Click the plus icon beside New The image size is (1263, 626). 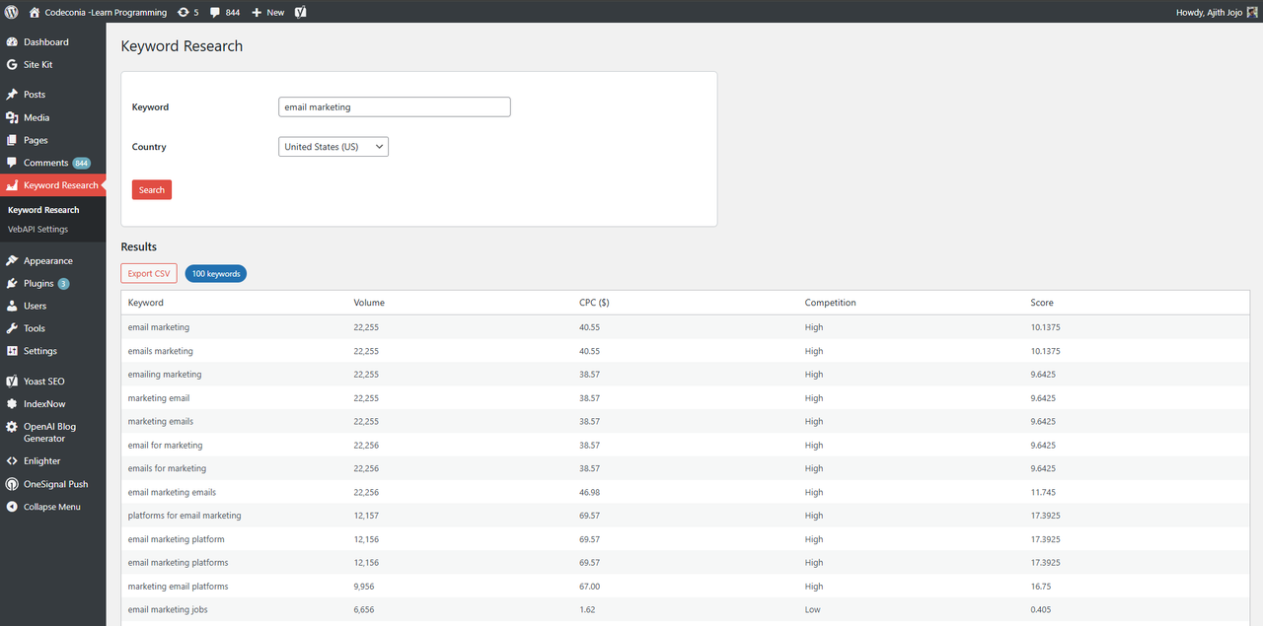coord(257,13)
